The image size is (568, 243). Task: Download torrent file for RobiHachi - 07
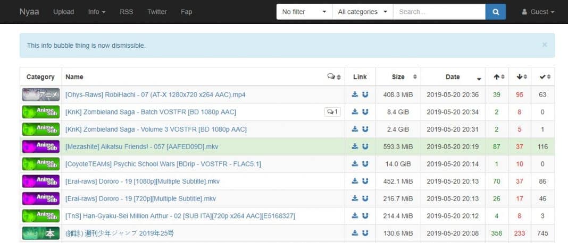click(x=355, y=94)
